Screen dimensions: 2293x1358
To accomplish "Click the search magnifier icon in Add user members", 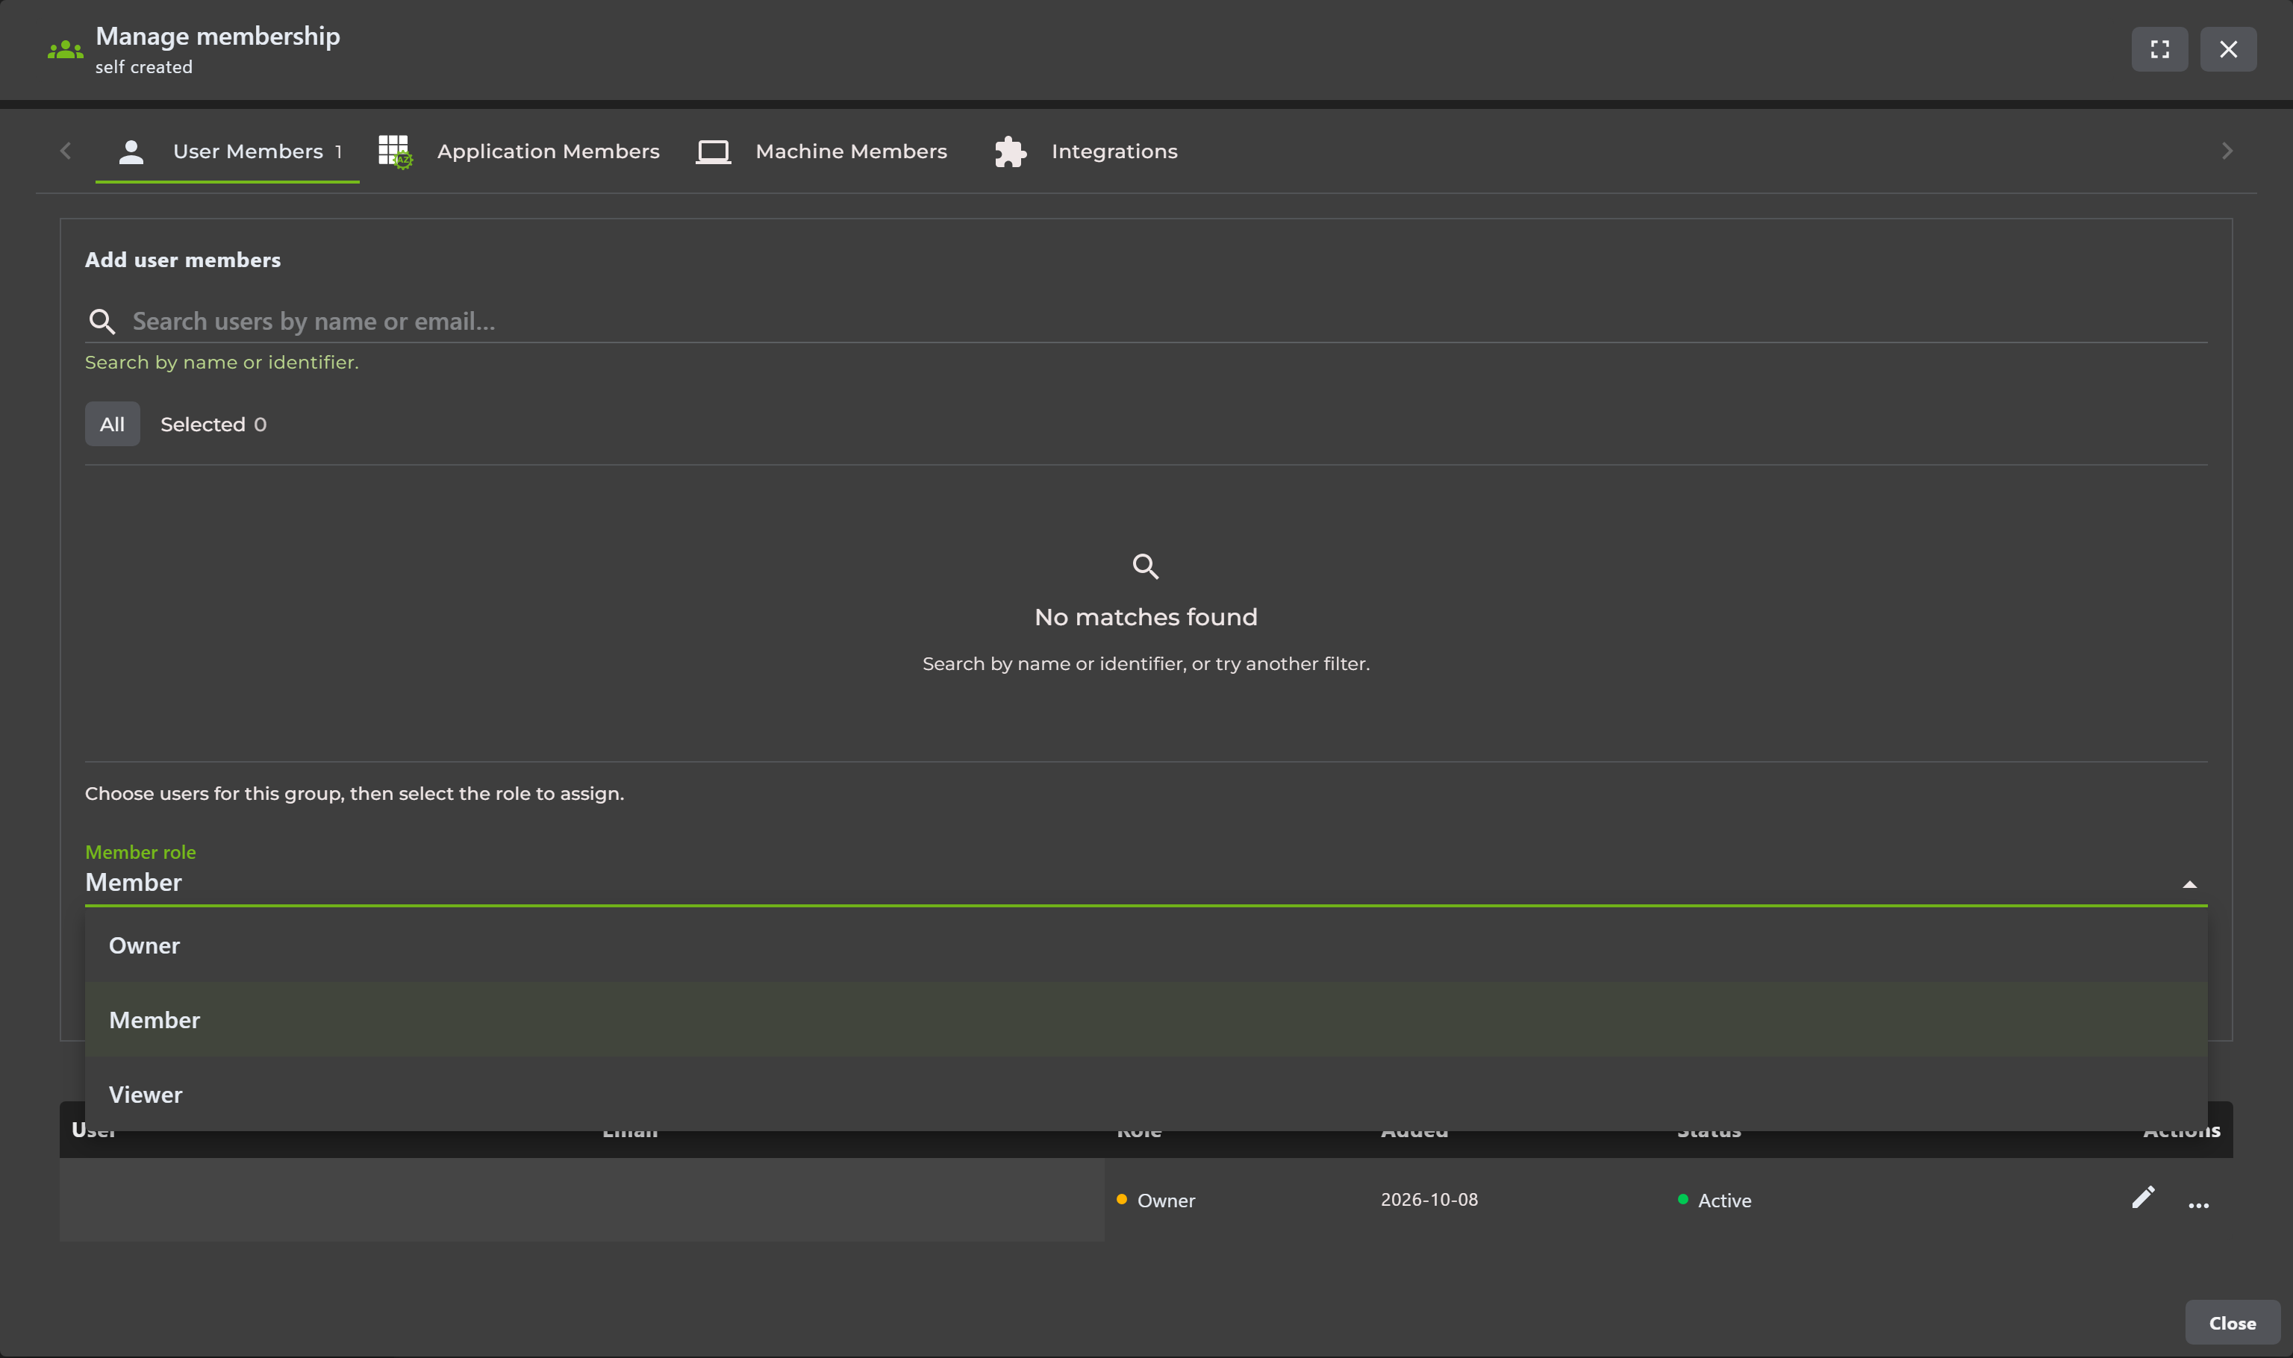I will pos(102,321).
